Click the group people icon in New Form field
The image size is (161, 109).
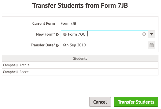(x=65, y=34)
